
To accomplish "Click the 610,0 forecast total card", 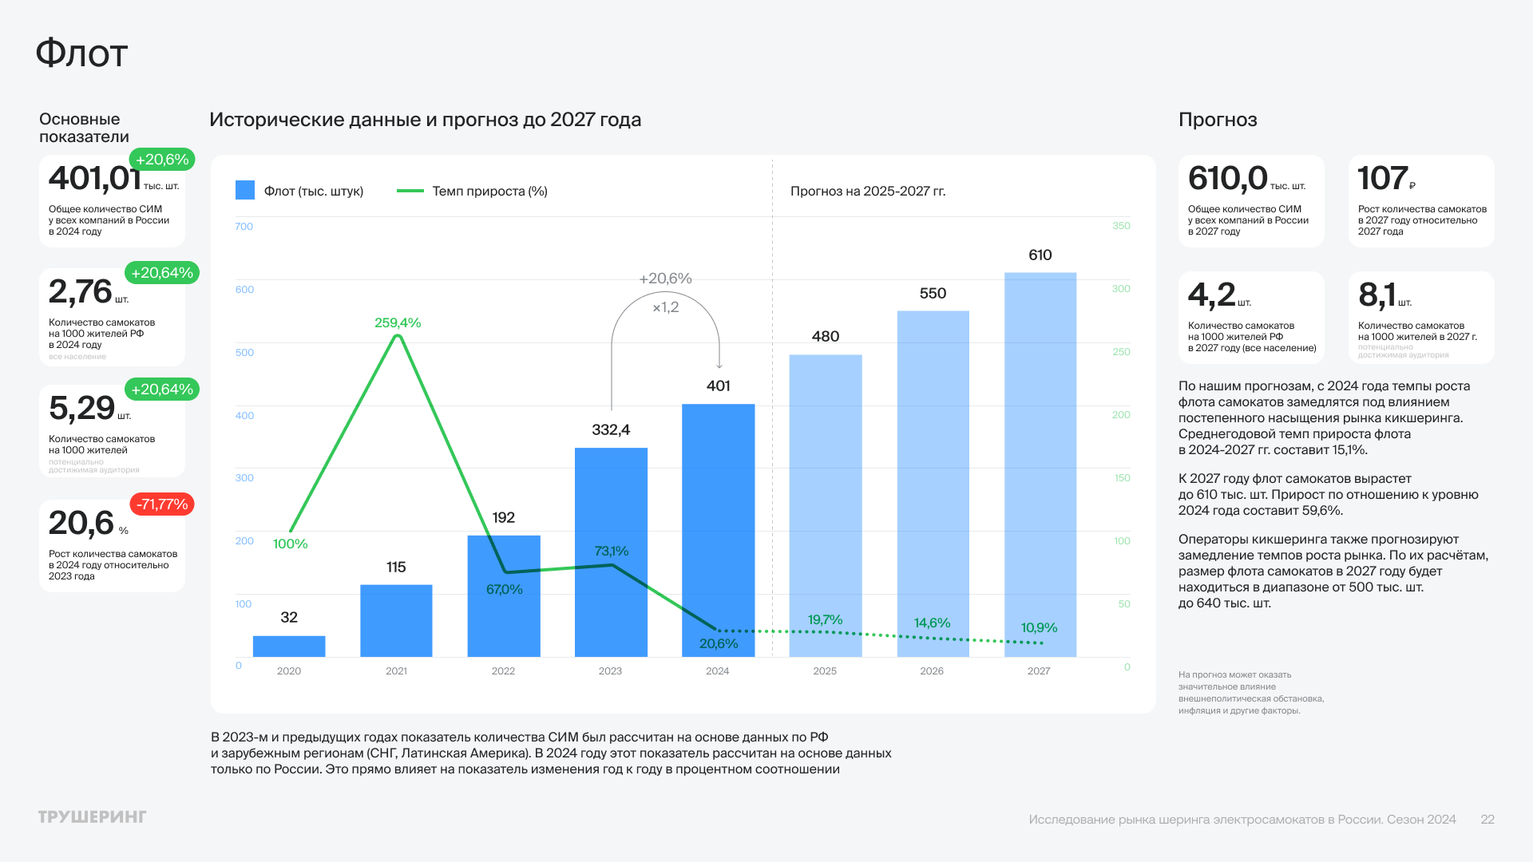I will (x=1251, y=200).
